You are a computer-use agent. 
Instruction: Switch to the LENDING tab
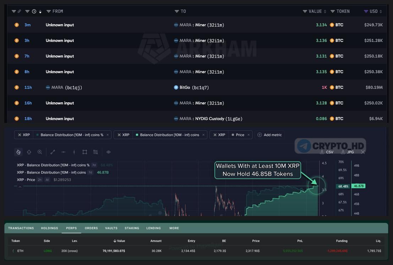[153, 228]
